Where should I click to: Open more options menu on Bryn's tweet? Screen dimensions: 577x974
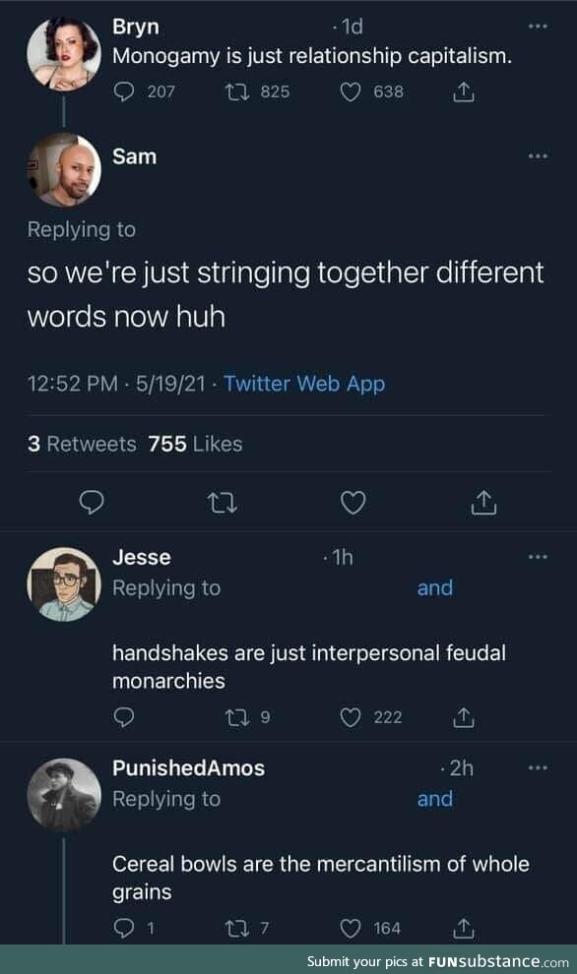[538, 27]
